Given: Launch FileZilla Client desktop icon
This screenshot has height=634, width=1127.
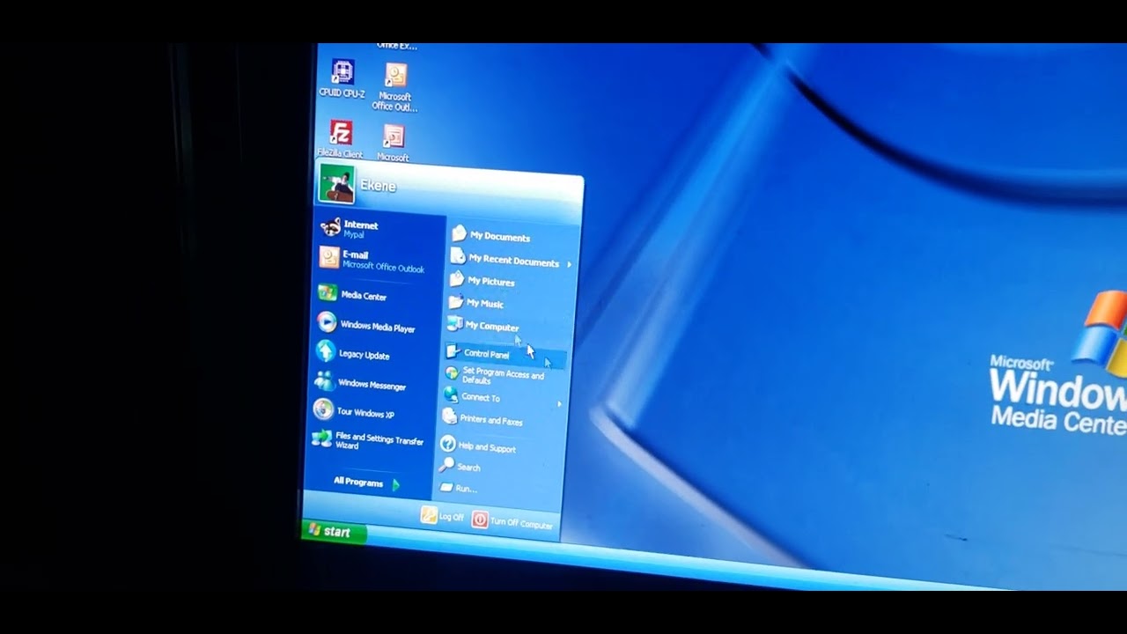Looking at the screenshot, I should pyautogui.click(x=340, y=139).
